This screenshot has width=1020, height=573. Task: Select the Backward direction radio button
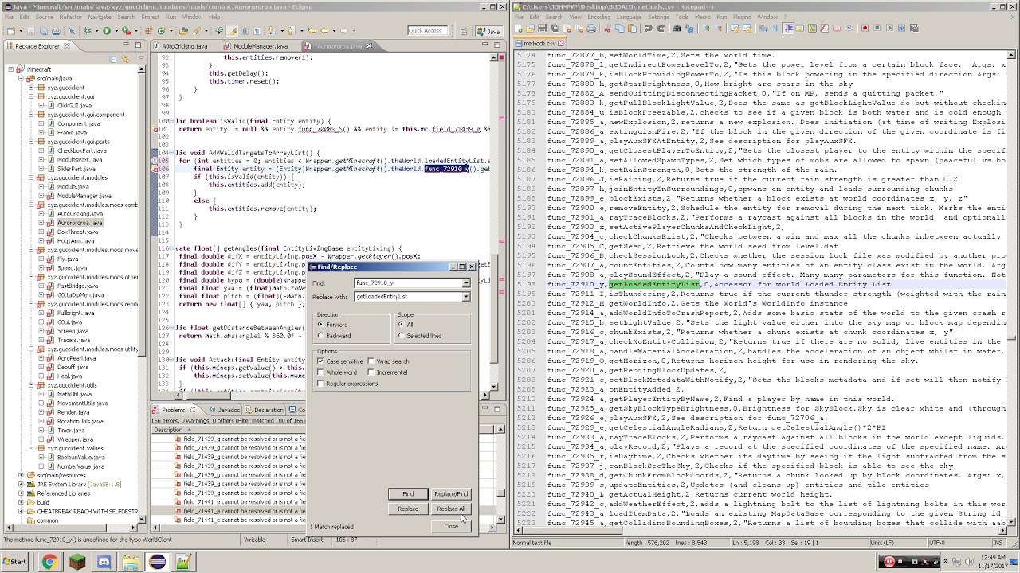coord(320,336)
